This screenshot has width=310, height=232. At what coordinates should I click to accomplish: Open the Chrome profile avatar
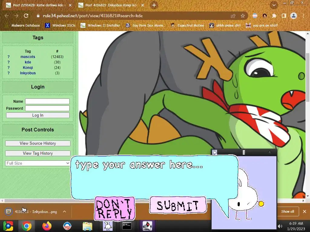coord(294,16)
